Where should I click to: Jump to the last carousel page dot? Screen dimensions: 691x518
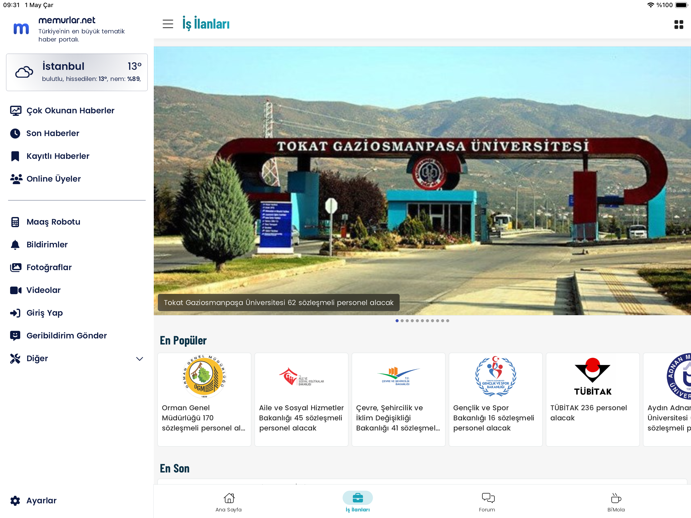[448, 321]
